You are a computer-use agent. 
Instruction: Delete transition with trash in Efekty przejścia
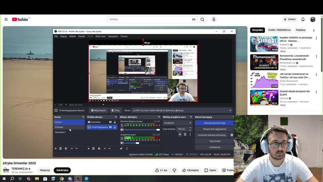tap(185, 134)
